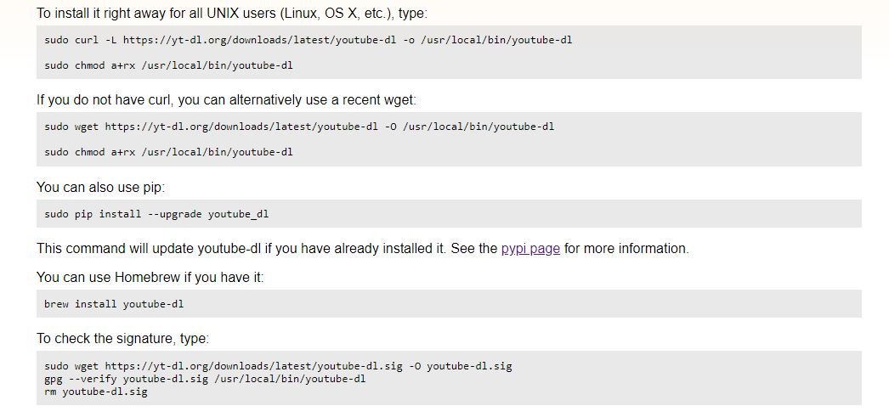Open the pypi page link
This screenshot has height=417, width=889.
click(530, 248)
